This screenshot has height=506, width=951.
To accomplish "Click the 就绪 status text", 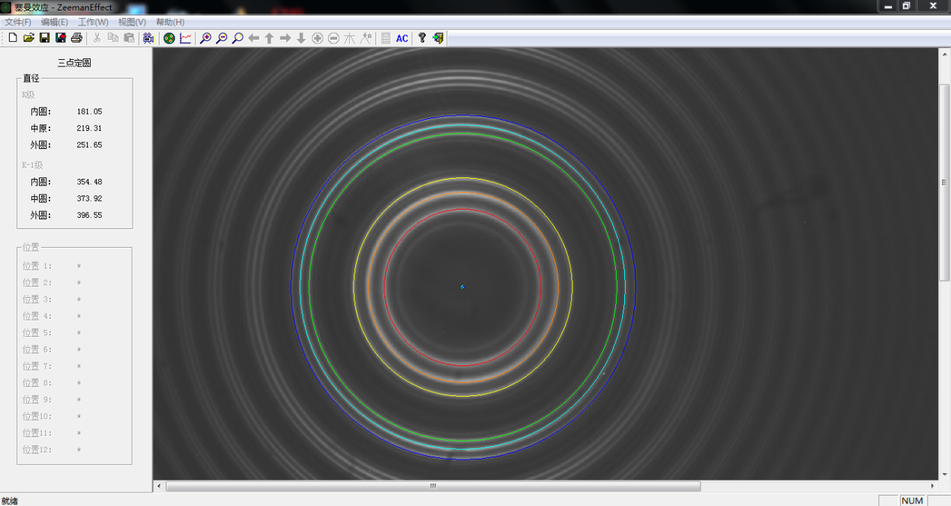I will 10,501.
